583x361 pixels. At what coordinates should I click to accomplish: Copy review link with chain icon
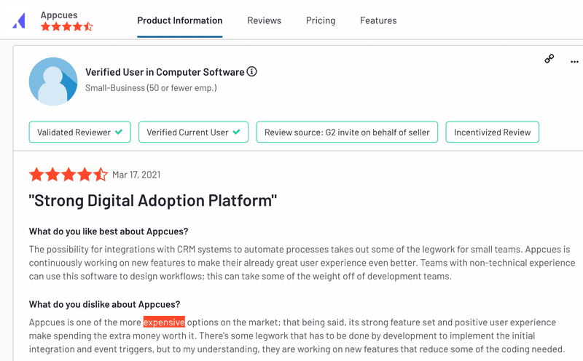click(x=549, y=59)
